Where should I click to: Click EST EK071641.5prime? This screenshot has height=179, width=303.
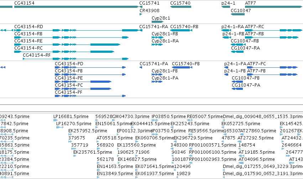pyautogui.click(x=155, y=167)
